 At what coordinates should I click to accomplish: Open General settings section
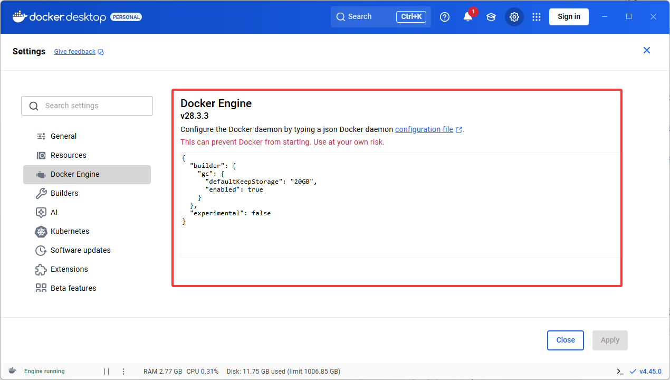(87, 136)
